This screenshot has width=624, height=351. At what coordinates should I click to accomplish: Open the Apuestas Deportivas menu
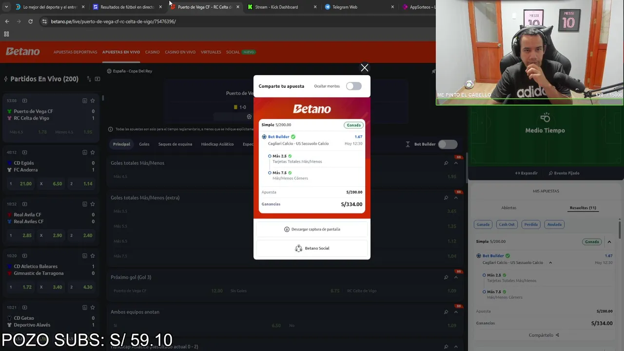(75, 52)
